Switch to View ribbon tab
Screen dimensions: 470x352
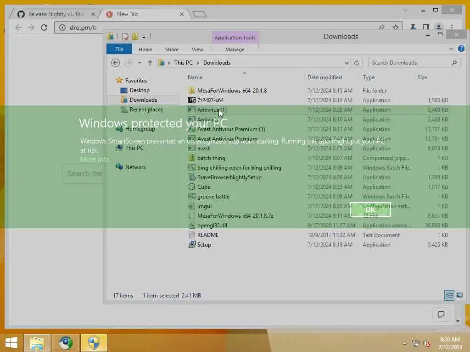(x=197, y=49)
